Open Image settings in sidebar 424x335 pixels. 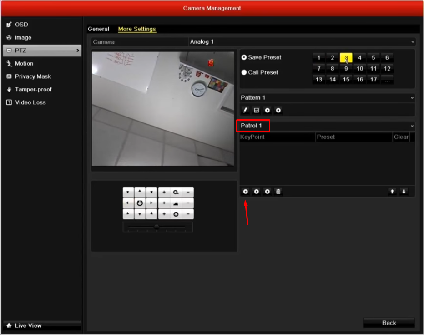click(42, 38)
